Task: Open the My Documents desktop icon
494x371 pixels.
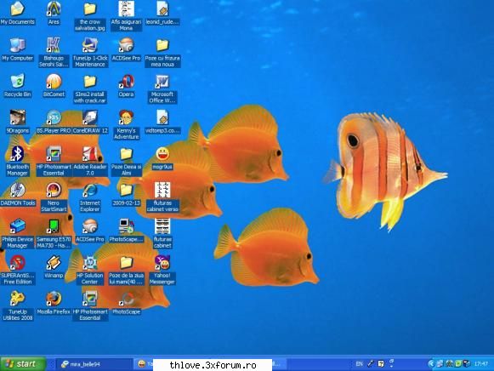Action: pyautogui.click(x=17, y=13)
